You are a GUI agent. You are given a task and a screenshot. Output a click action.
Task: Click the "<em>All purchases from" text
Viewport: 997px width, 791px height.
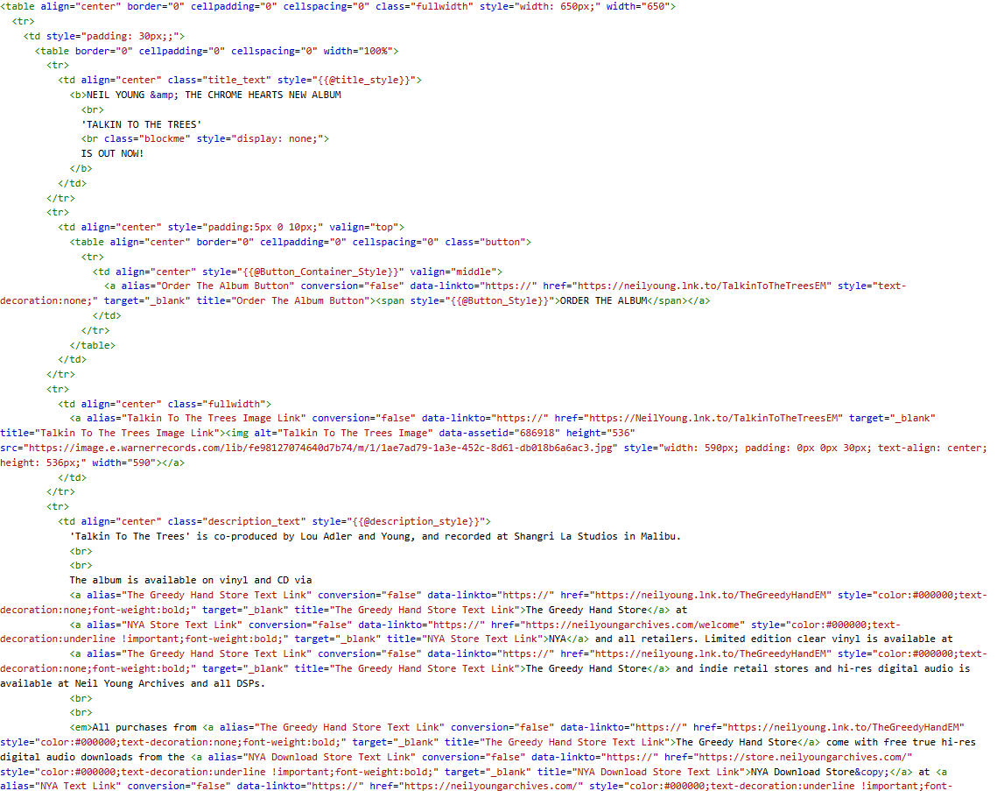(133, 727)
